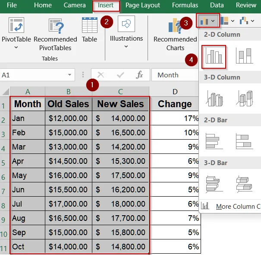
Task: Click the Aug cell
Action: (28, 218)
